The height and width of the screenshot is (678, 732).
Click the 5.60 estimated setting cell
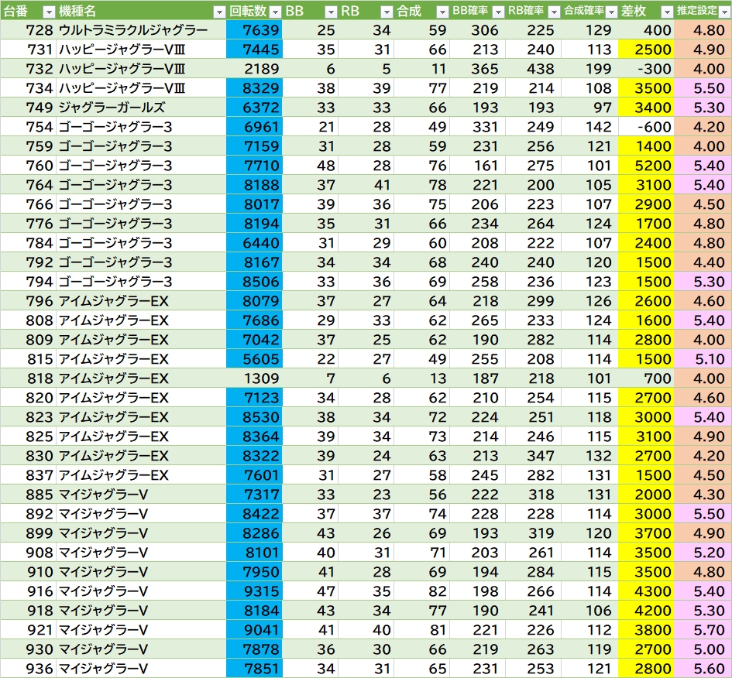[x=703, y=669]
